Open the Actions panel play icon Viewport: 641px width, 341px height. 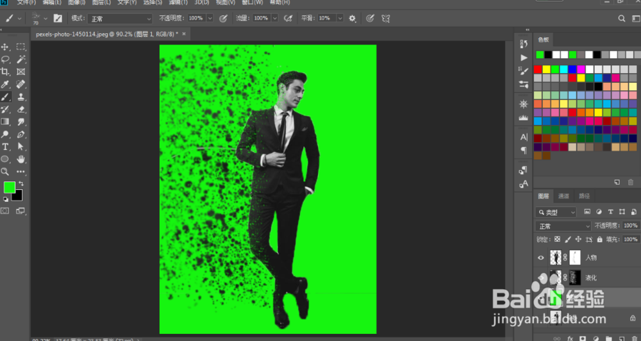pyautogui.click(x=524, y=58)
